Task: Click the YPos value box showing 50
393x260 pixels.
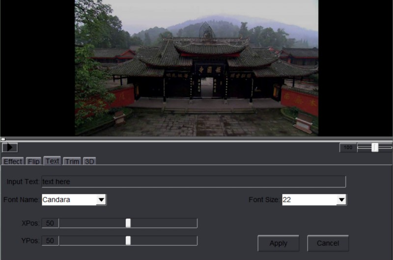Action: [50, 240]
